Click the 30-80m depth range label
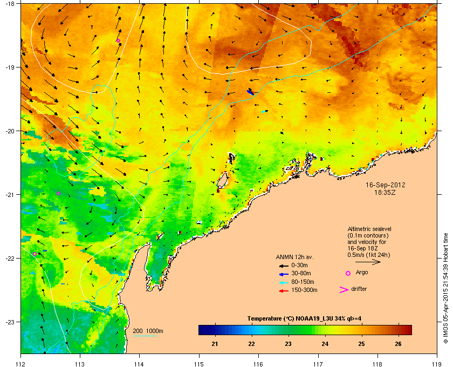The height and width of the screenshot is (367, 453). 301,273
